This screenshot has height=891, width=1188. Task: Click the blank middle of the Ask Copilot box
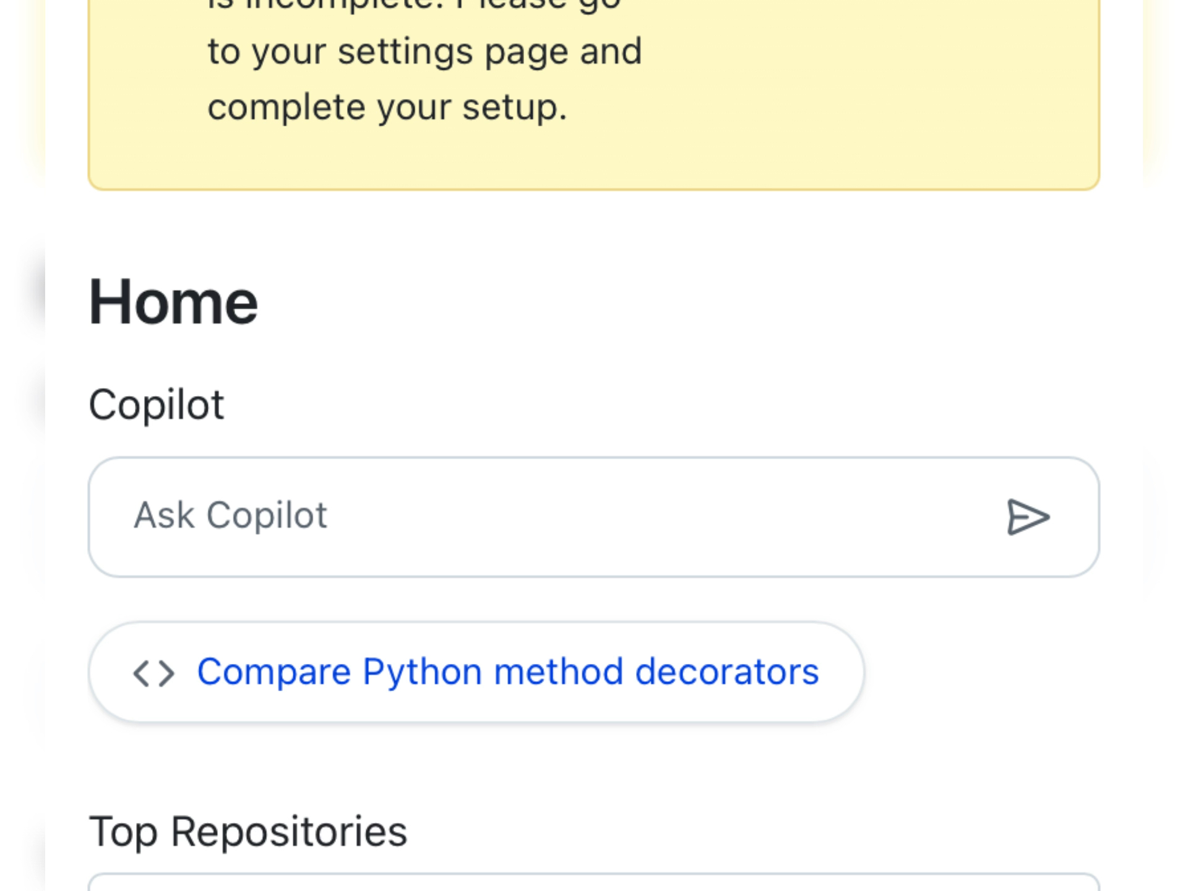(x=662, y=517)
